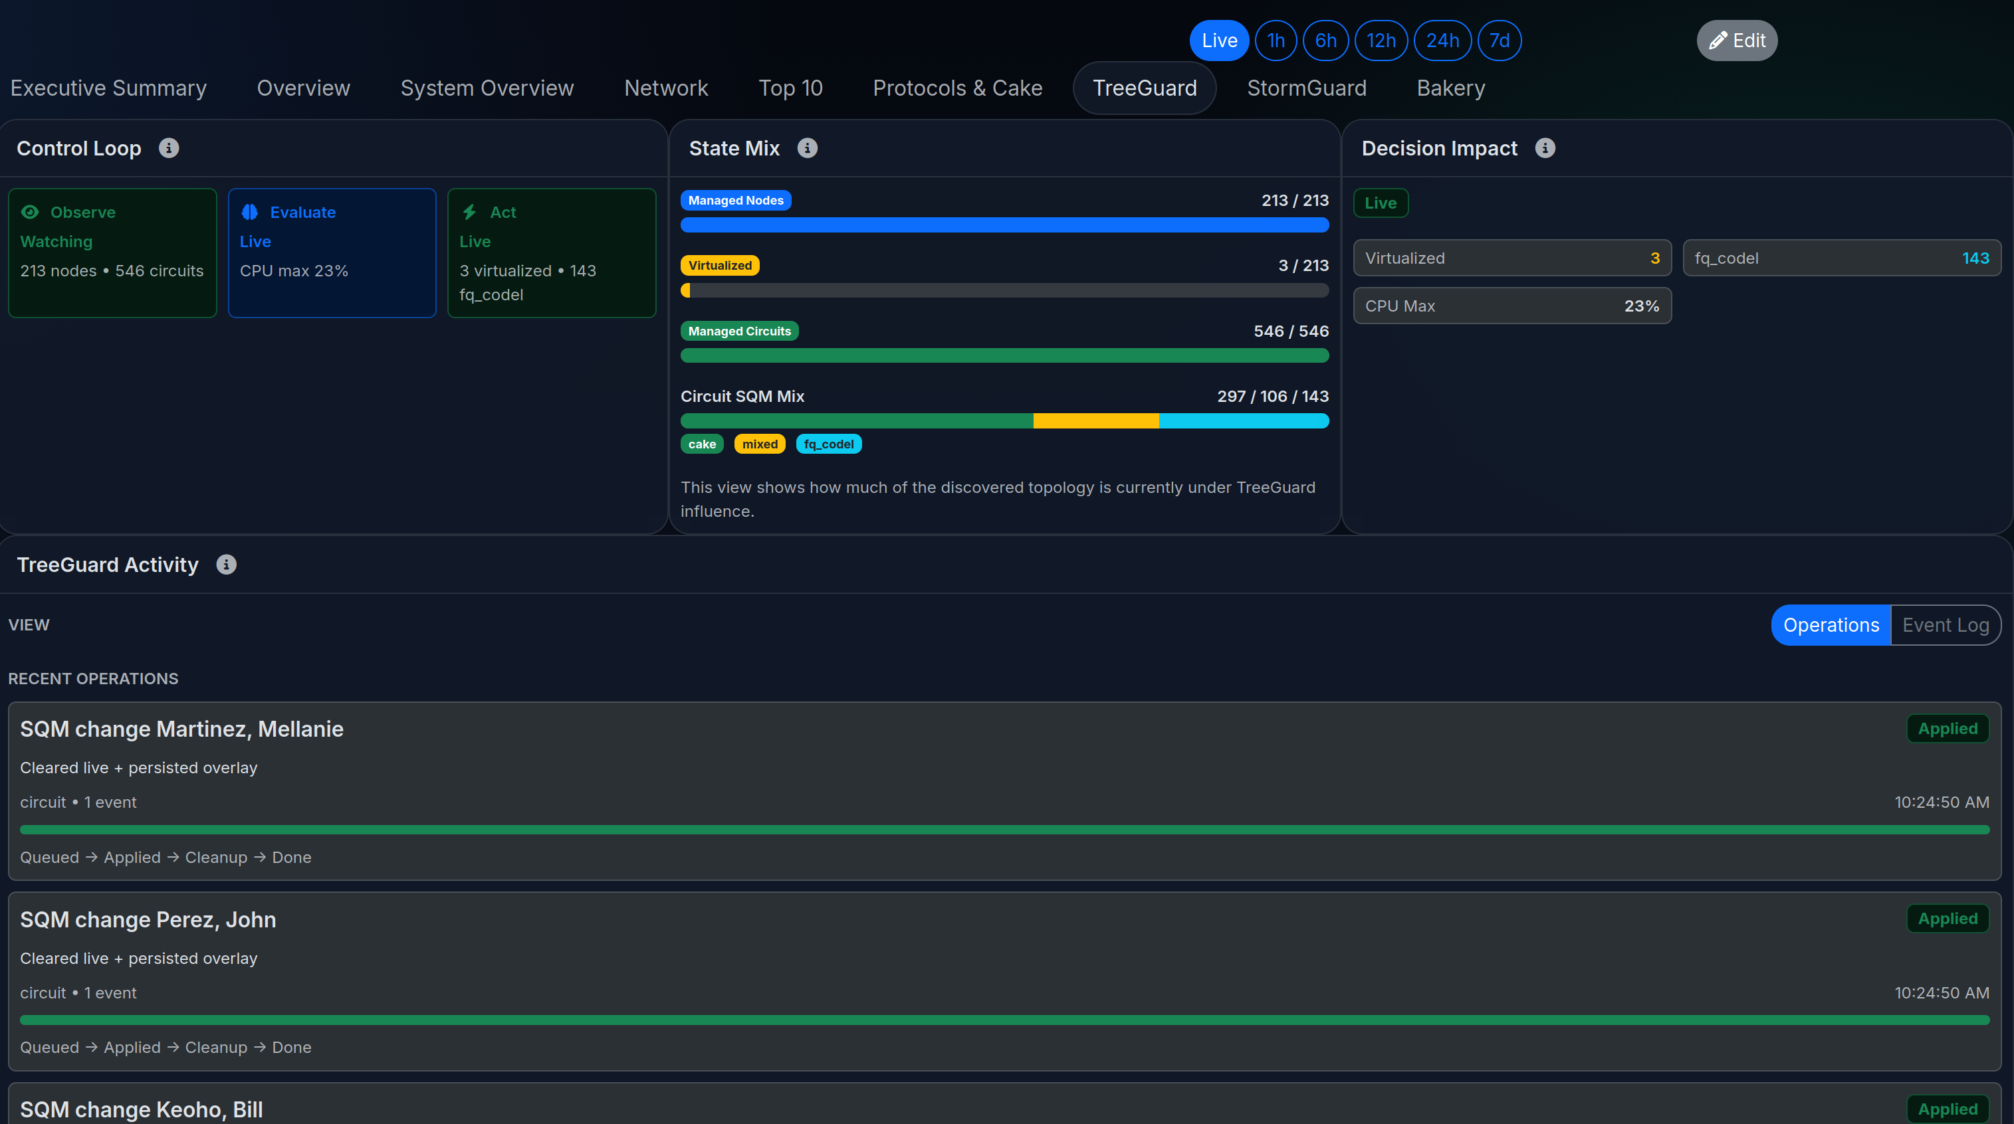Screen dimensions: 2014x1124
Task: Open the SQM change Keoho, Bill operation
Action: [x=1004, y=1103]
